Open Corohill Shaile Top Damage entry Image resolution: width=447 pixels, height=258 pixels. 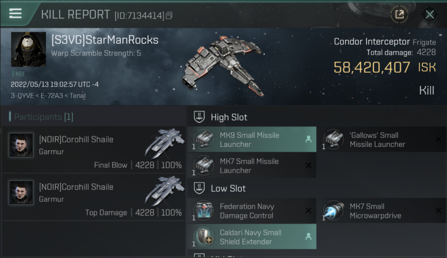click(x=94, y=197)
